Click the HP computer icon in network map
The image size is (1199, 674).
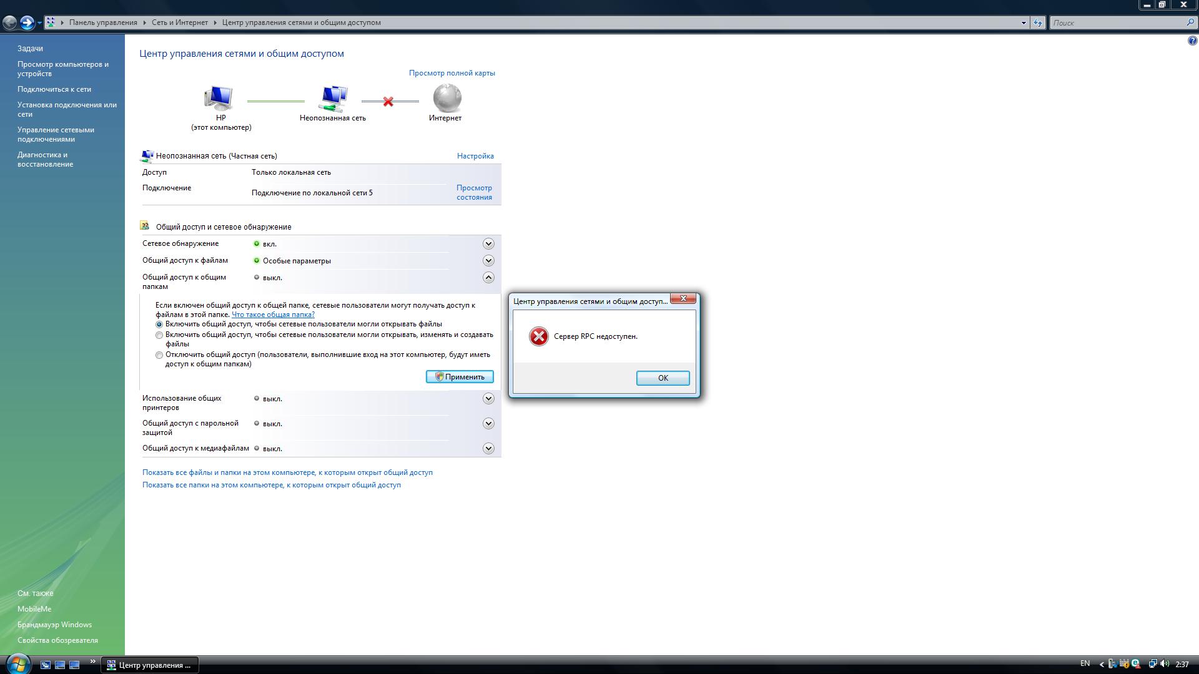[219, 99]
